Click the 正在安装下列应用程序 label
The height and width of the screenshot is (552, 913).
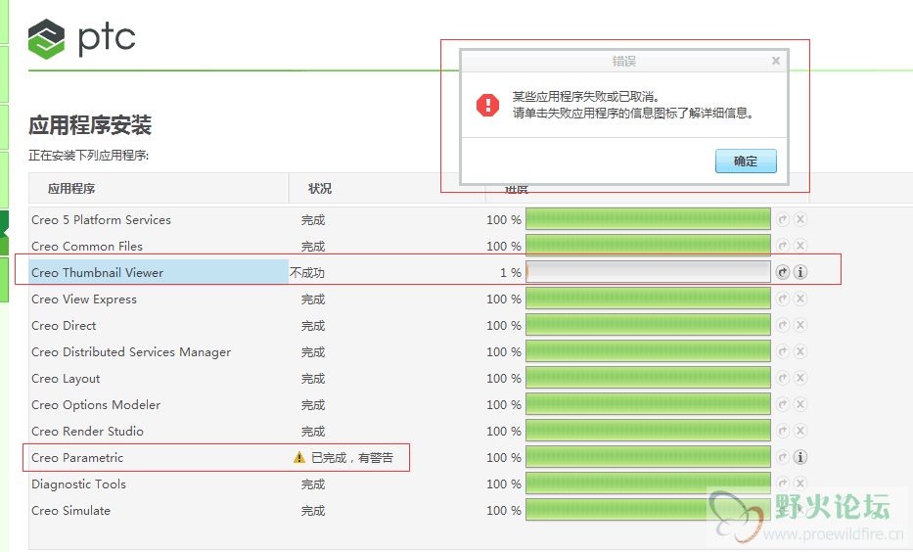point(88,156)
